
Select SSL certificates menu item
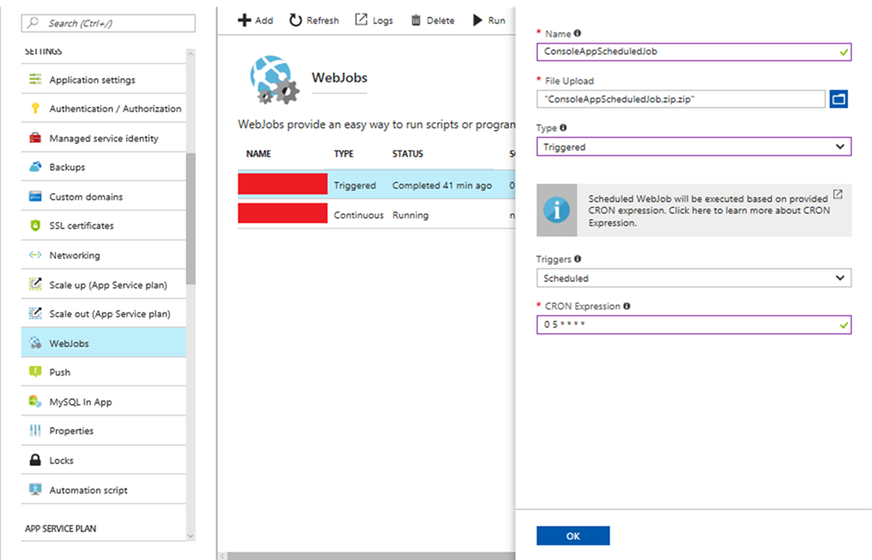82,226
